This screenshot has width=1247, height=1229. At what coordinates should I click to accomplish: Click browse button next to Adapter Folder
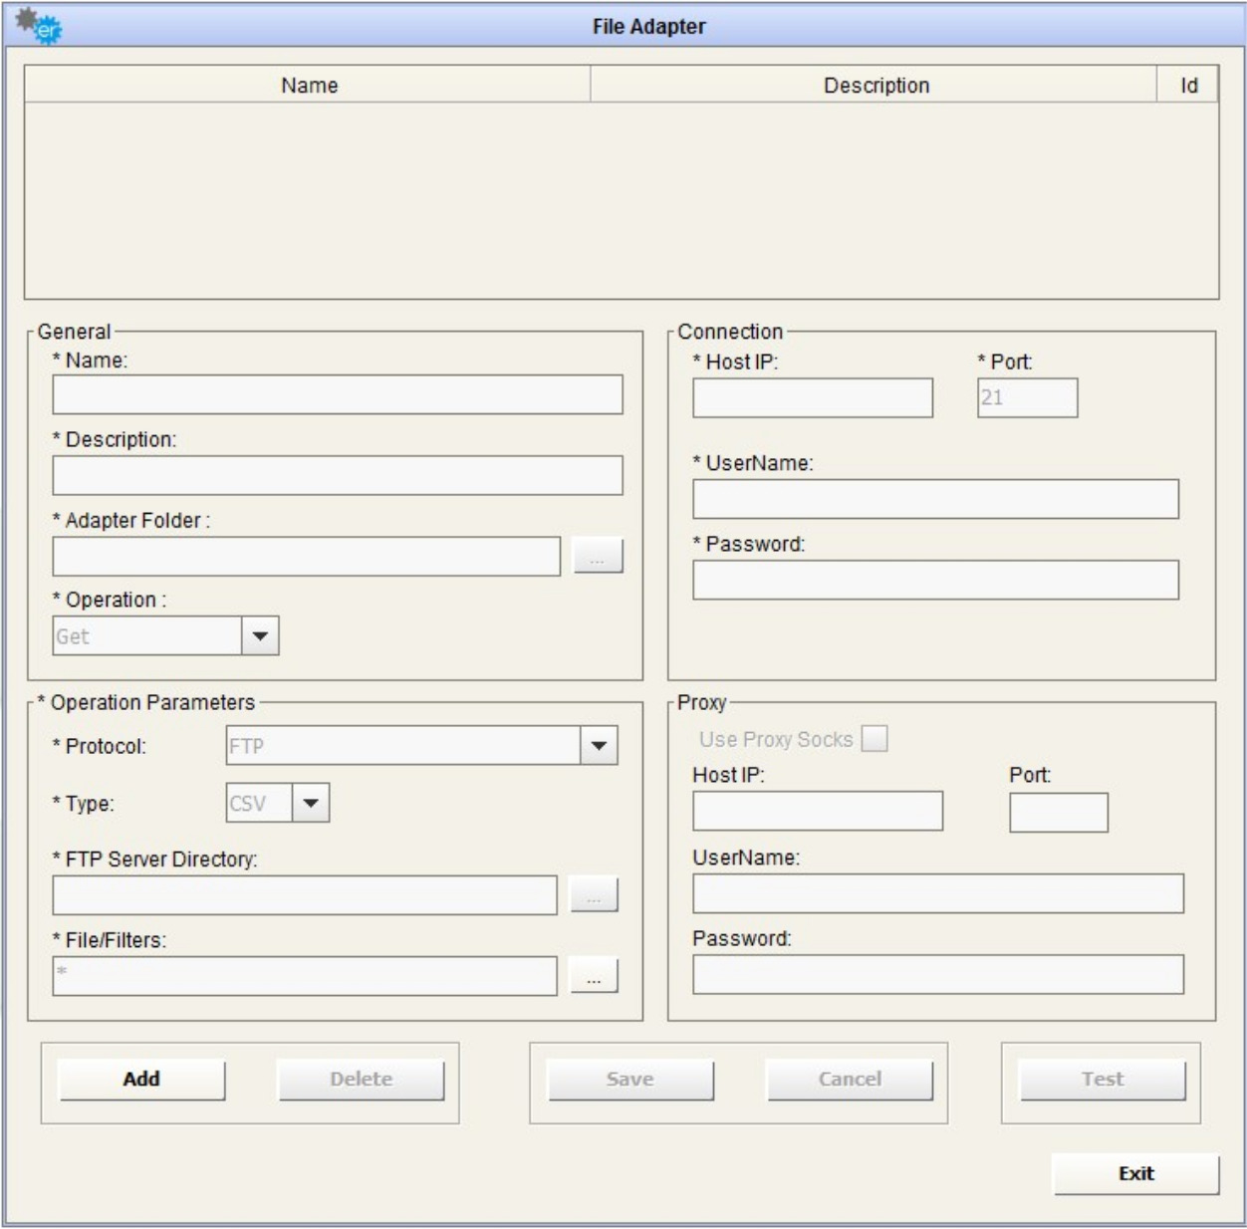click(598, 556)
